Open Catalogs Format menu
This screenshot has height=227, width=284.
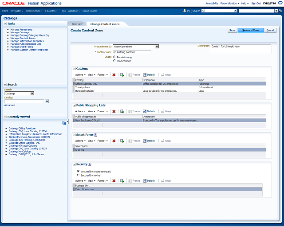coord(103,75)
